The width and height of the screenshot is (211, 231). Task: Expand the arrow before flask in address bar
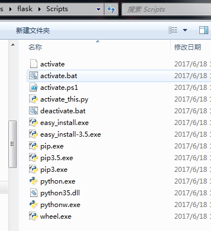(x=11, y=9)
